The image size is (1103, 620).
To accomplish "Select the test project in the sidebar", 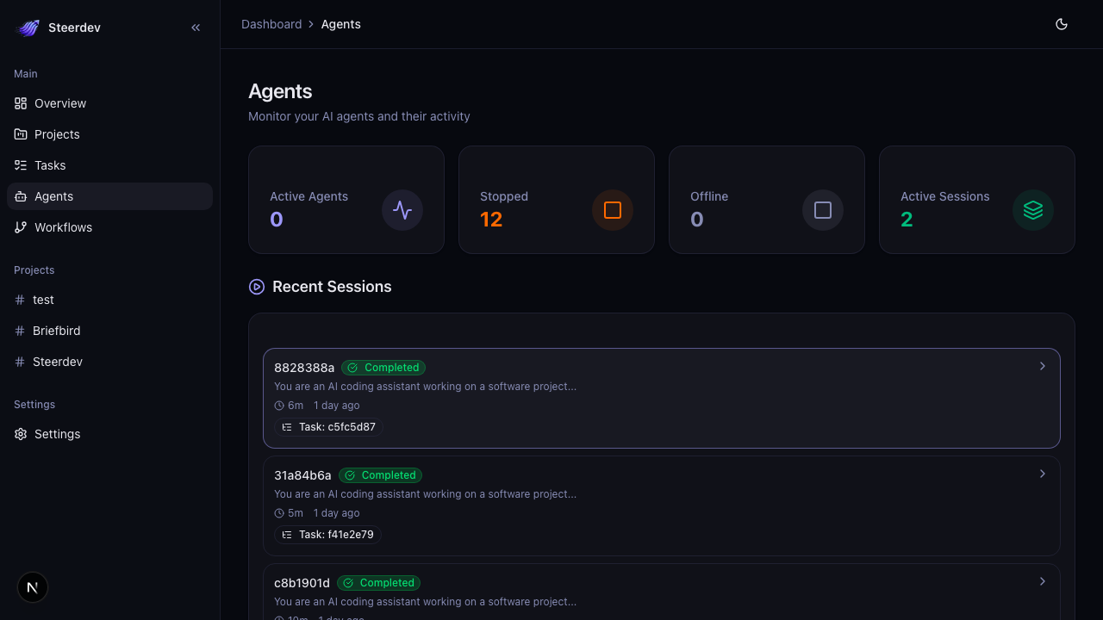I will [41, 299].
